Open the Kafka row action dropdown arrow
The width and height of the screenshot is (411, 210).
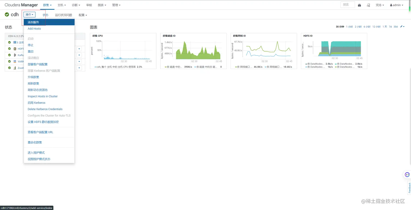[x=79, y=55]
